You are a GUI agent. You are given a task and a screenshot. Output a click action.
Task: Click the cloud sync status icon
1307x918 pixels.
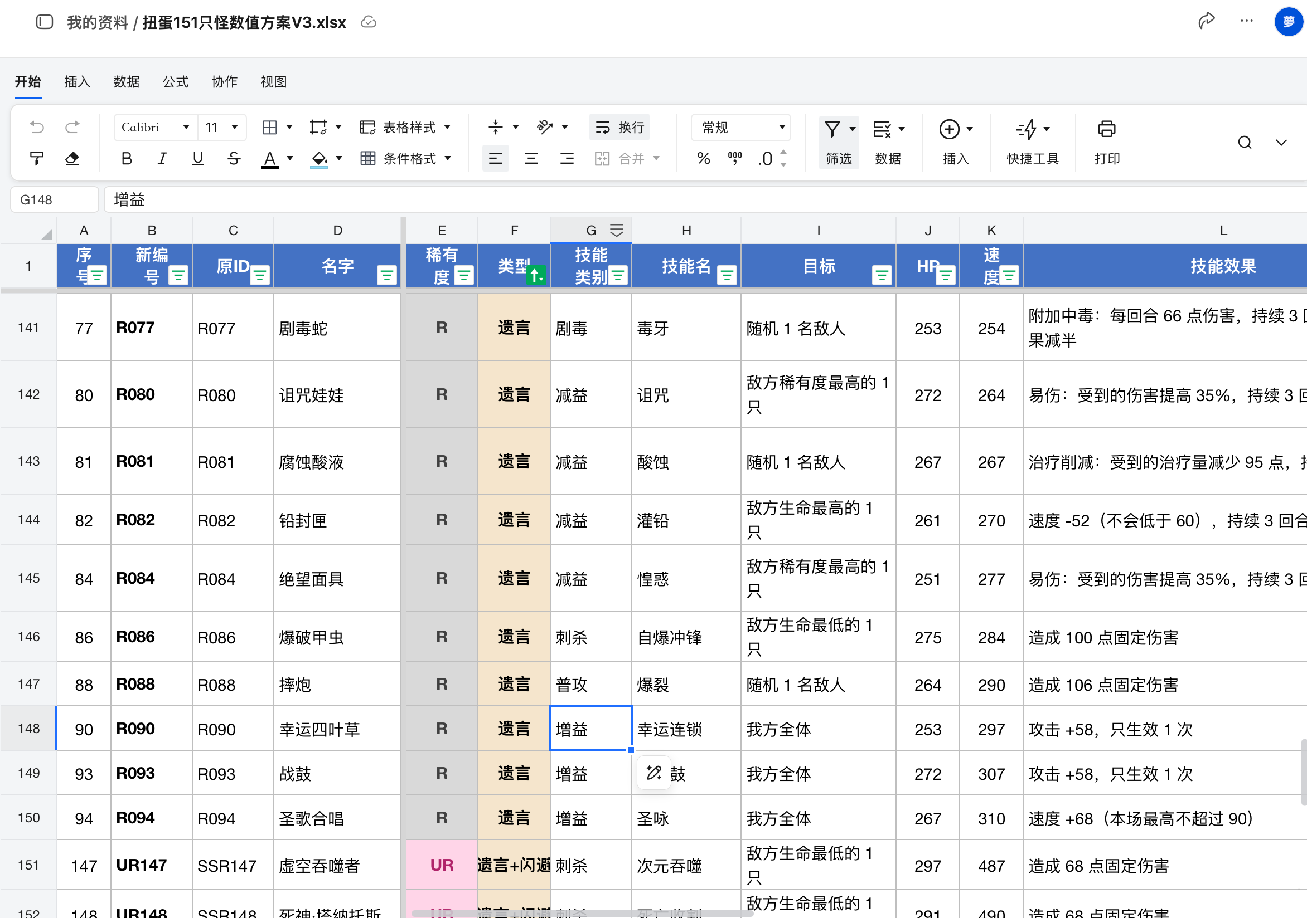point(369,22)
